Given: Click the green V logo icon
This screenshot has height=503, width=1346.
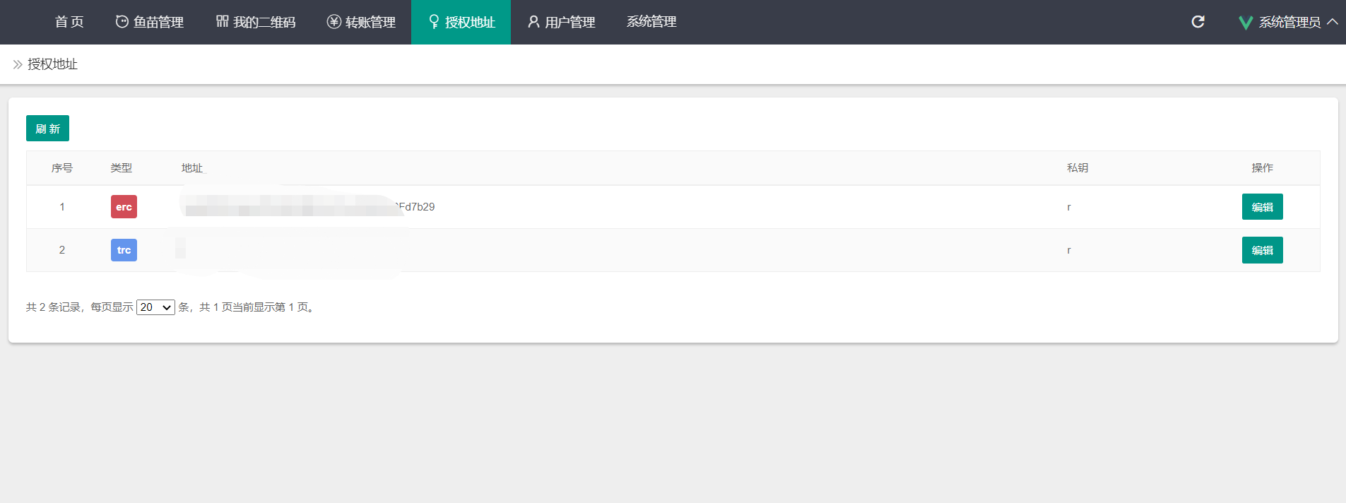Looking at the screenshot, I should coord(1246,23).
